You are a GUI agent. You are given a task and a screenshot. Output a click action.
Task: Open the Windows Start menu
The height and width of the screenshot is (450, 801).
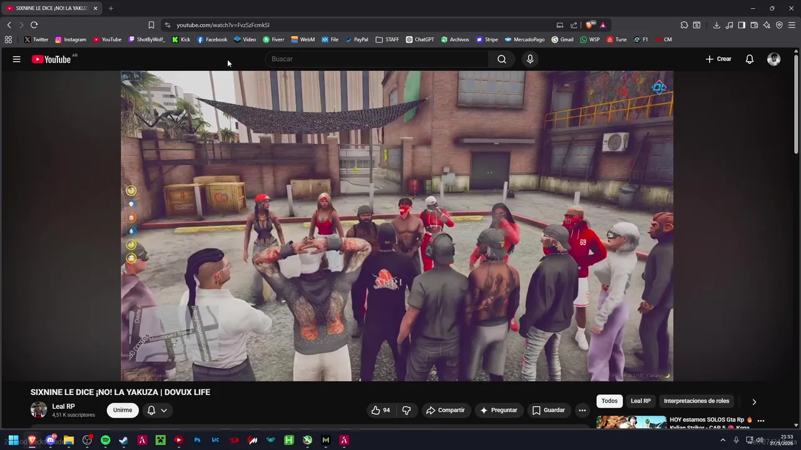(x=13, y=440)
